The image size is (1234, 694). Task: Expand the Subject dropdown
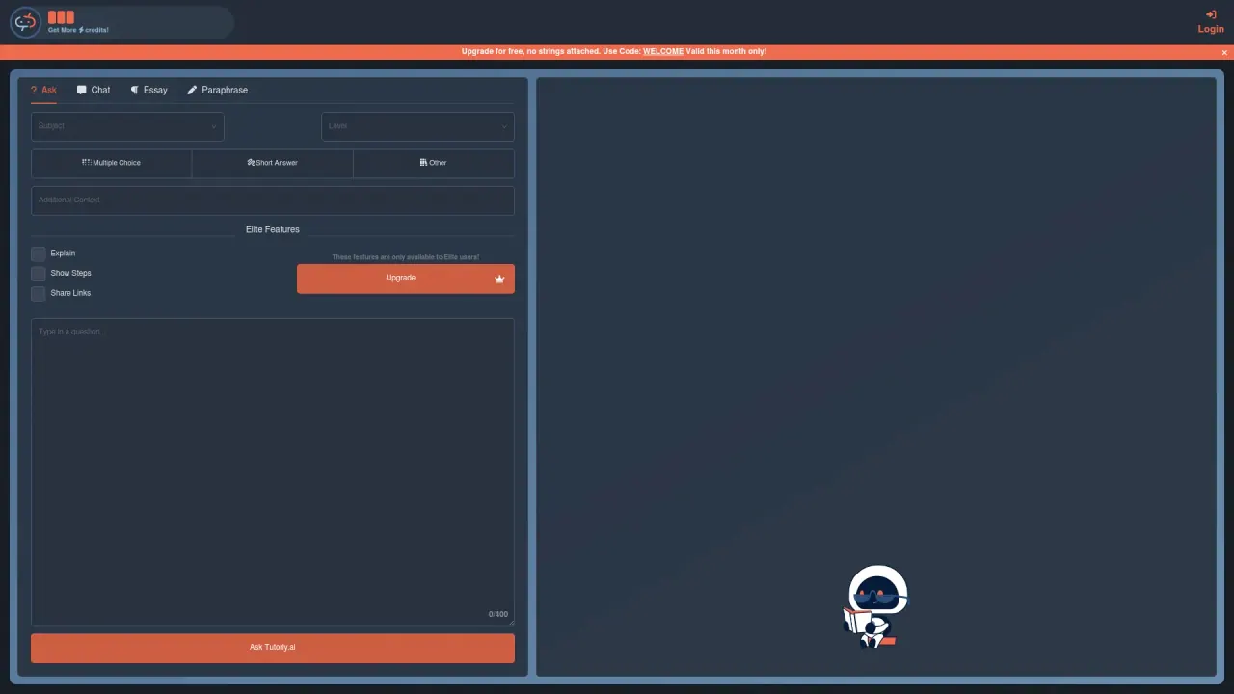127,126
